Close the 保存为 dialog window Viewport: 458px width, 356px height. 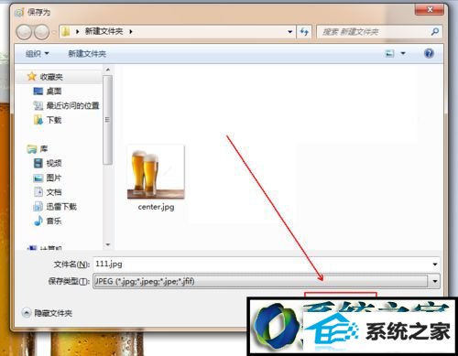pyautogui.click(x=430, y=9)
